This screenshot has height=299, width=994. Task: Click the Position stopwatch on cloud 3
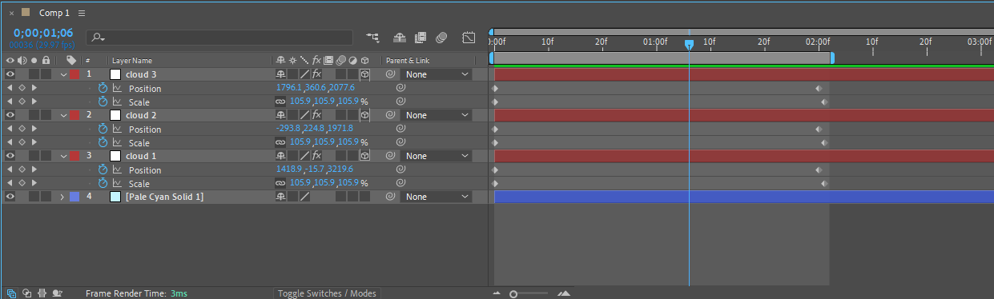103,88
